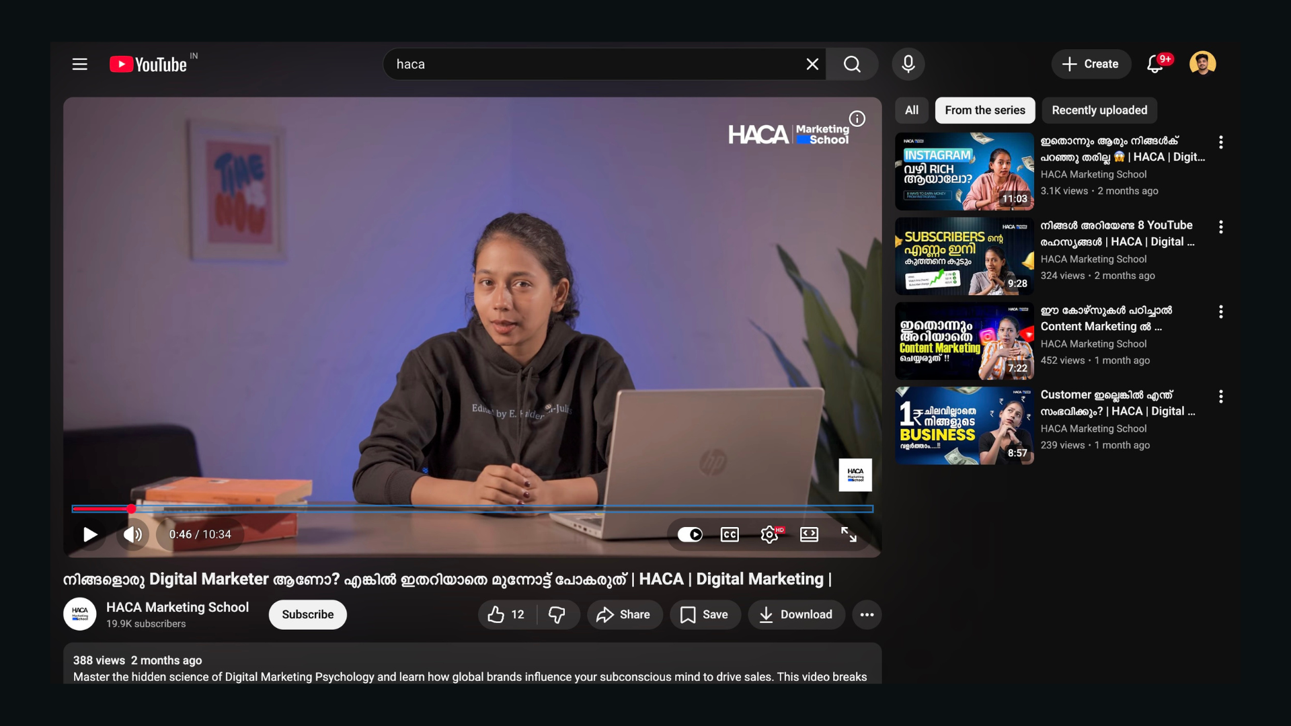Open video settings gear
Viewport: 1291px width, 726px height.
[769, 534]
